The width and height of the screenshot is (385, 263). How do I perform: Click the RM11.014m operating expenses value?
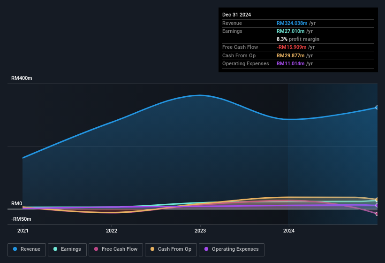coord(290,64)
